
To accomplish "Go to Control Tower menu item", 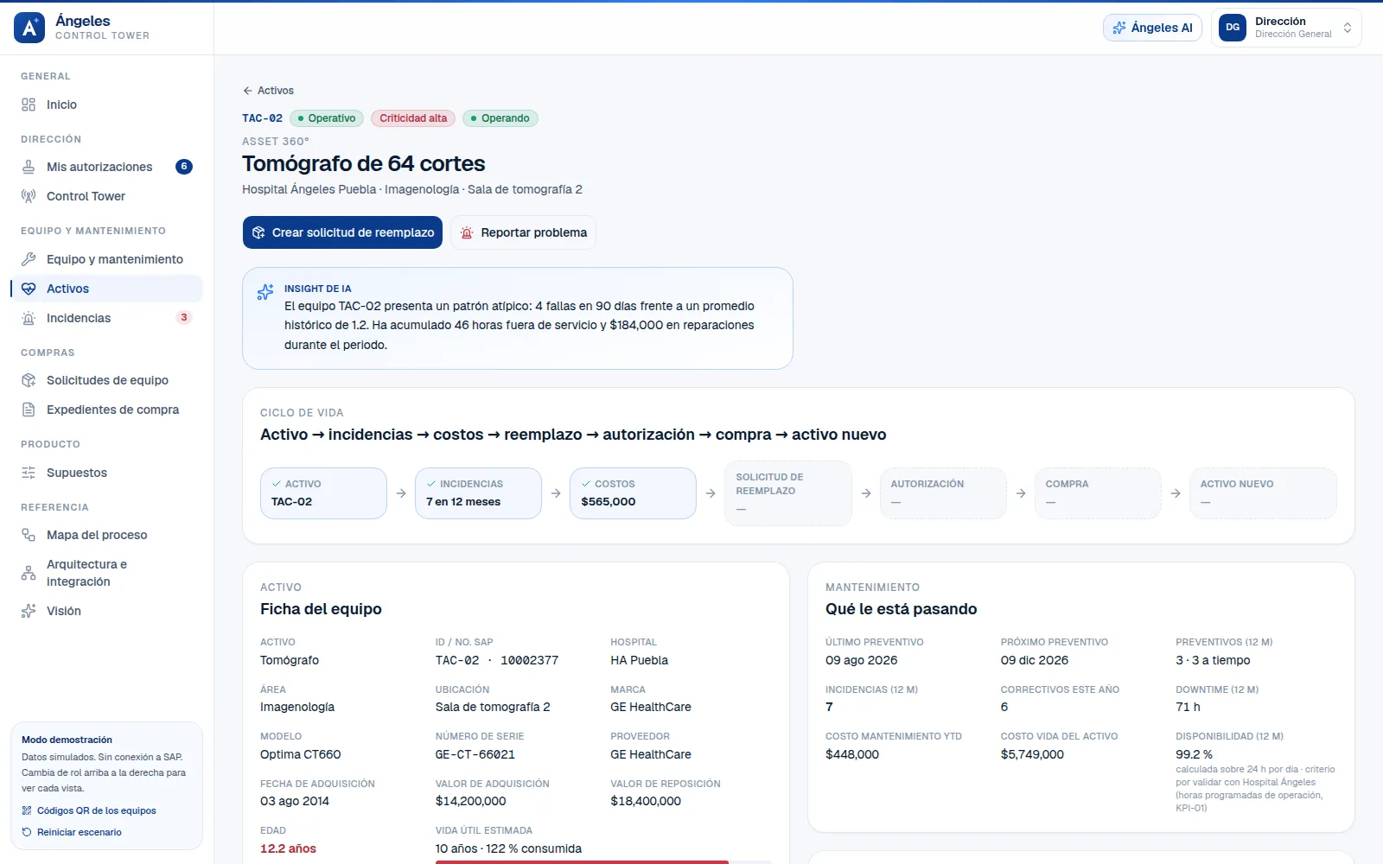I will point(106,196).
